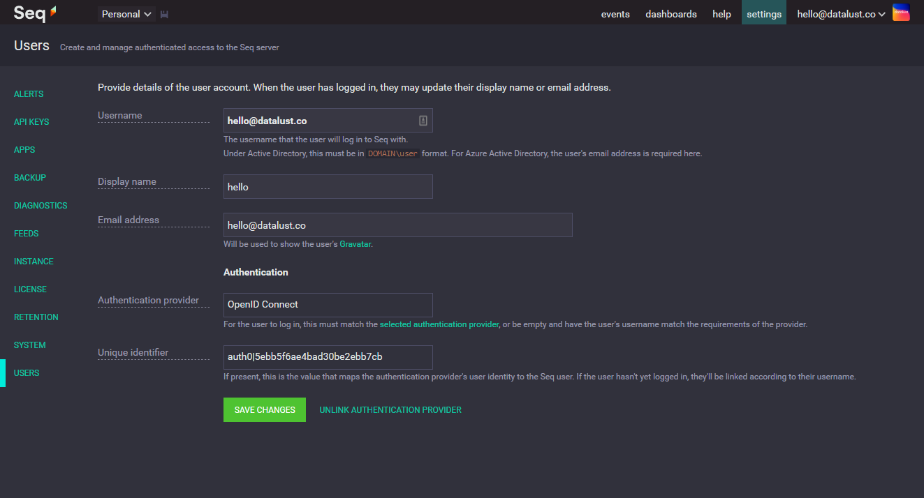Select FEEDS in the sidebar
924x498 pixels.
(x=27, y=234)
